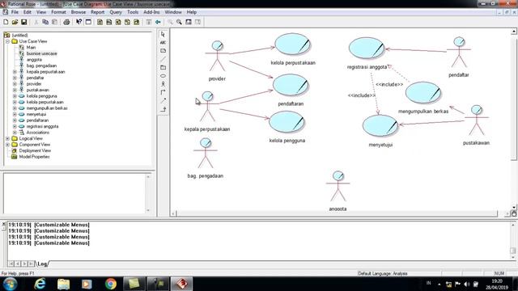Click the diagram horizontal scrollbar left arrow
The width and height of the screenshot is (518, 291).
click(173, 213)
